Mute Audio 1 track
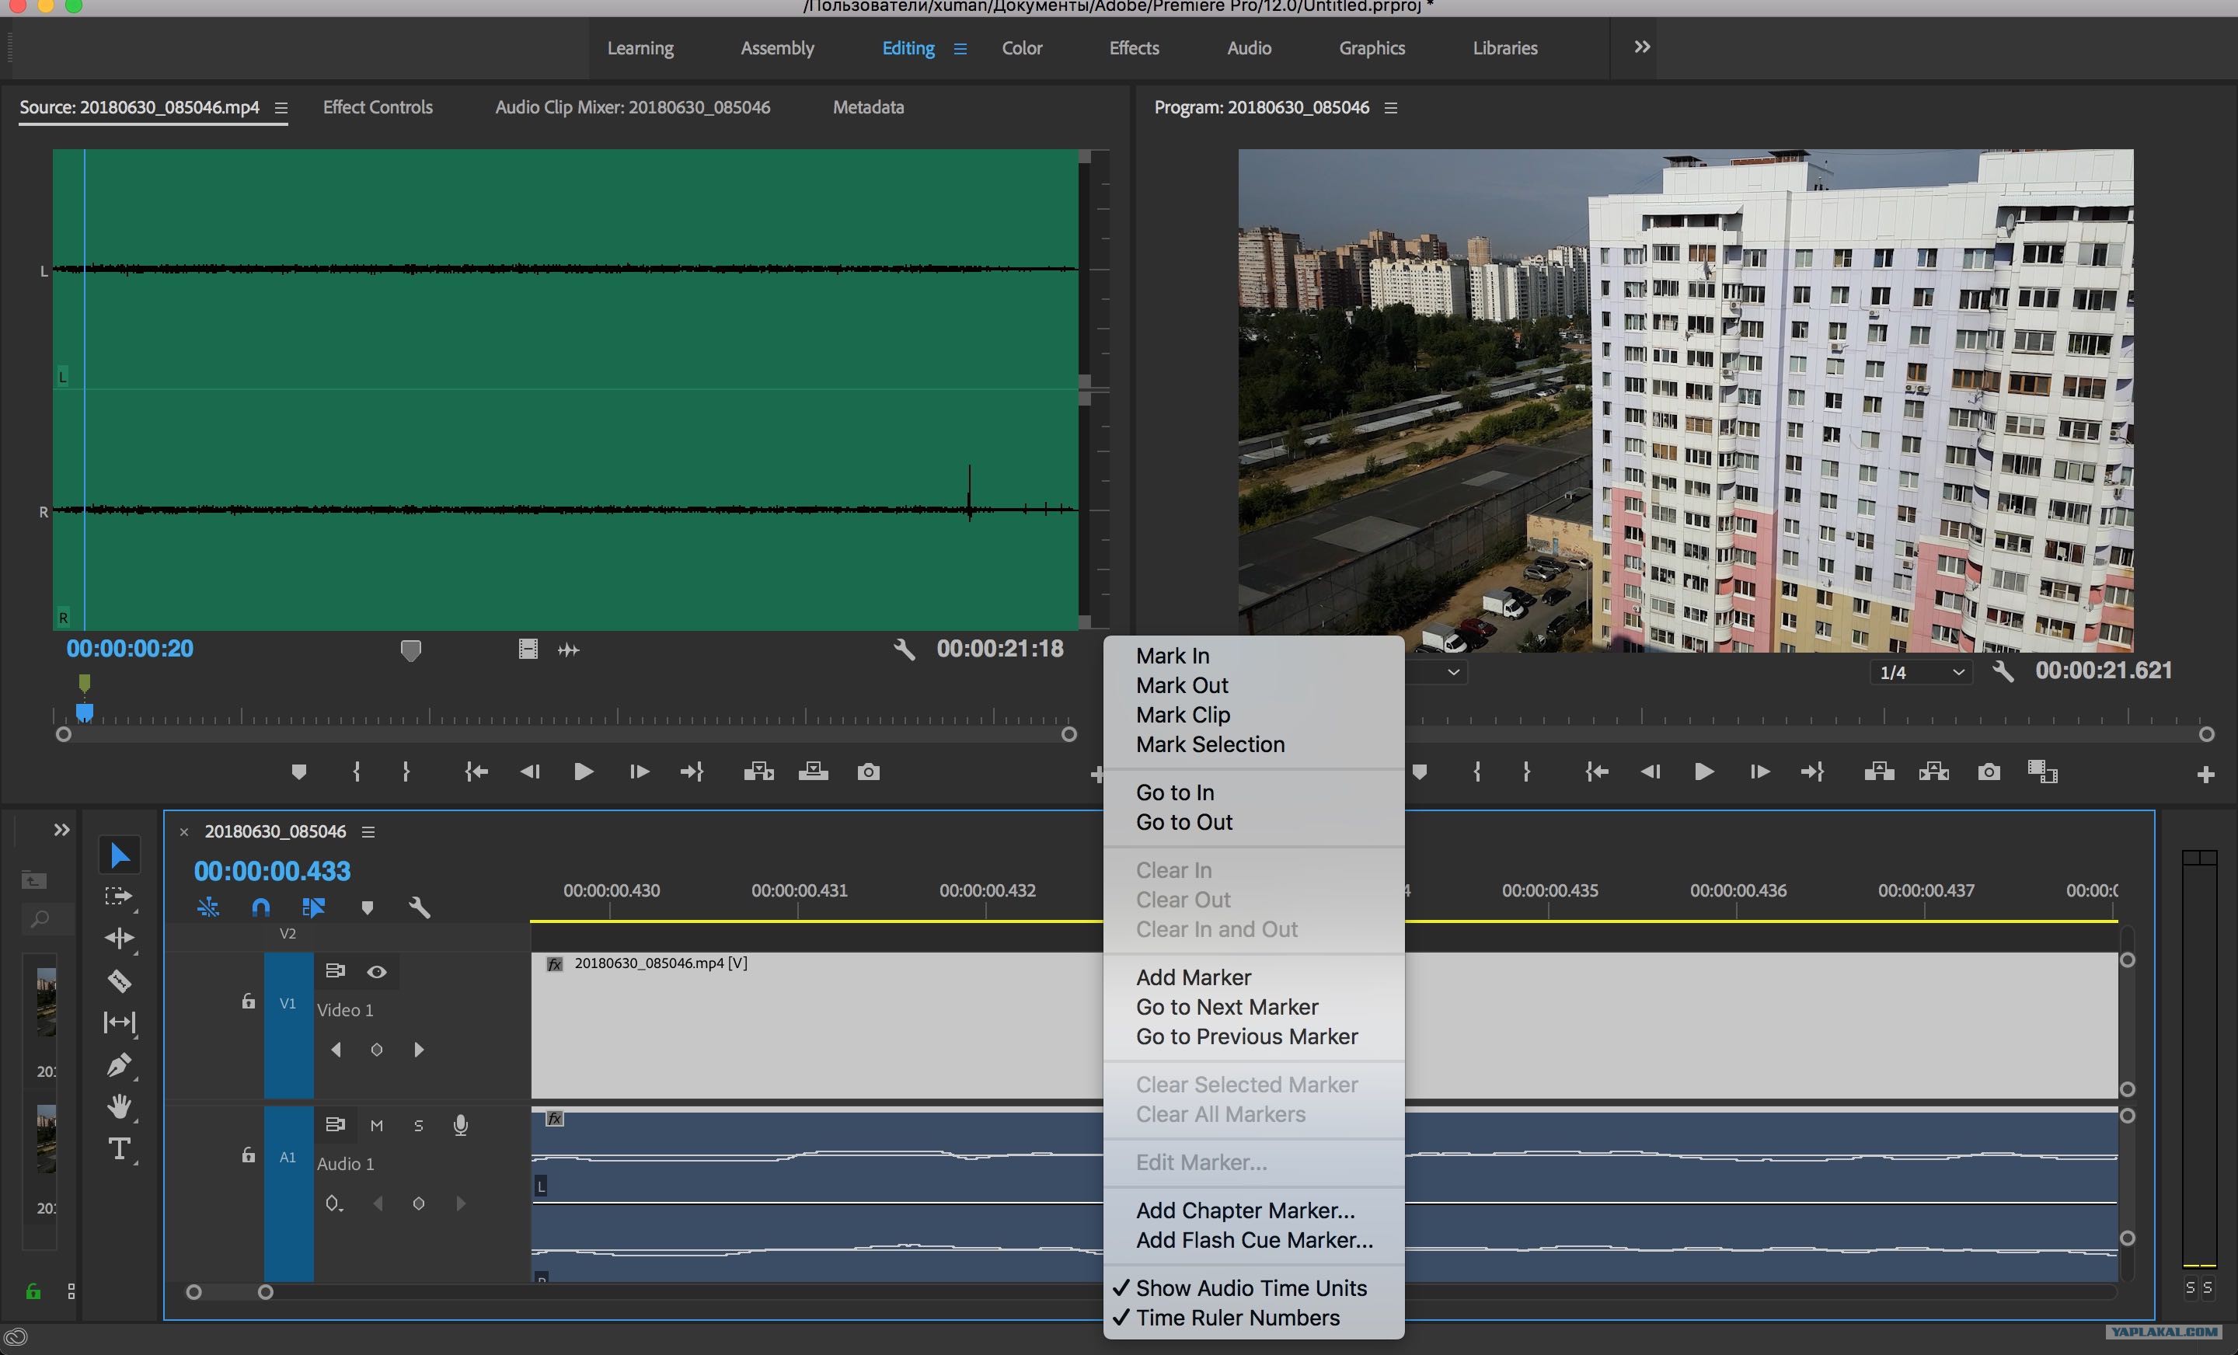The width and height of the screenshot is (2238, 1355). click(377, 1125)
